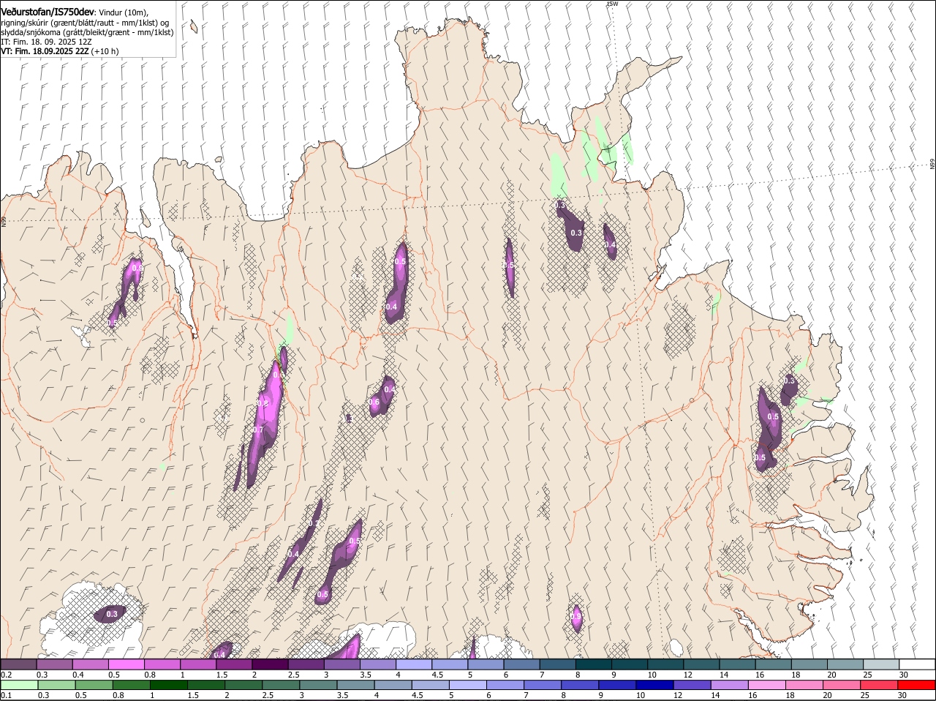Pick the rain legend swatch between 20 and 25
Screen dimensions: 936x701
[x=842, y=685]
